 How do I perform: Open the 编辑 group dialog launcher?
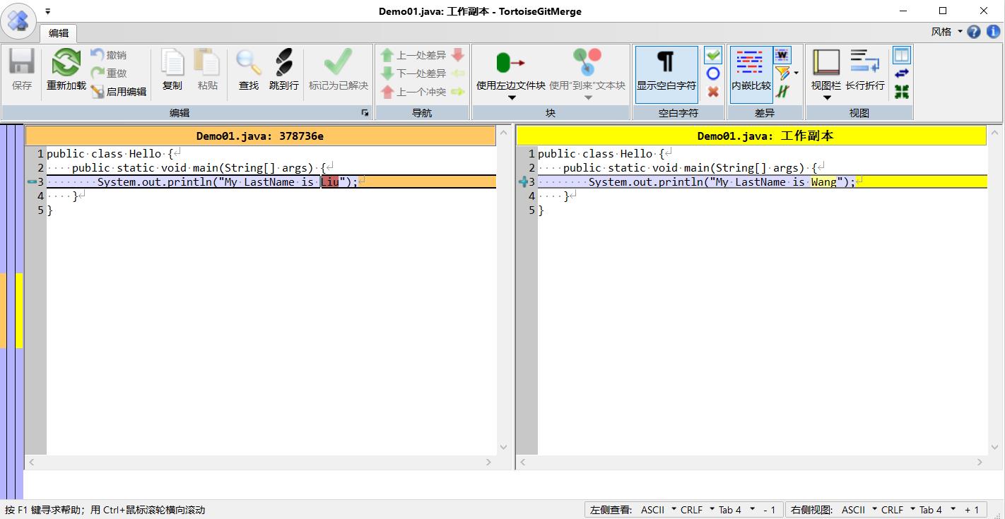pos(365,113)
